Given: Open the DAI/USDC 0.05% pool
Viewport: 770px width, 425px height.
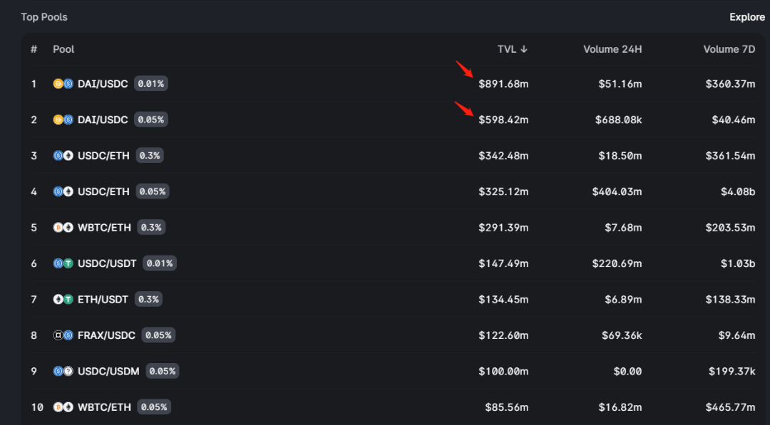Looking at the screenshot, I should click(x=103, y=120).
